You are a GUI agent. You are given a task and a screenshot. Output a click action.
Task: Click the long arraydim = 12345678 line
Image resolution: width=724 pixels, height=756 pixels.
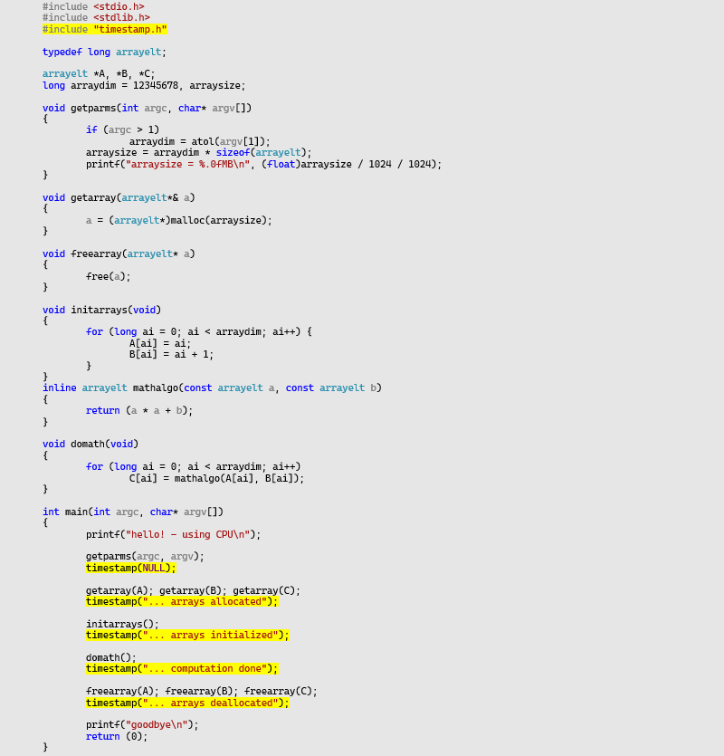coord(144,85)
